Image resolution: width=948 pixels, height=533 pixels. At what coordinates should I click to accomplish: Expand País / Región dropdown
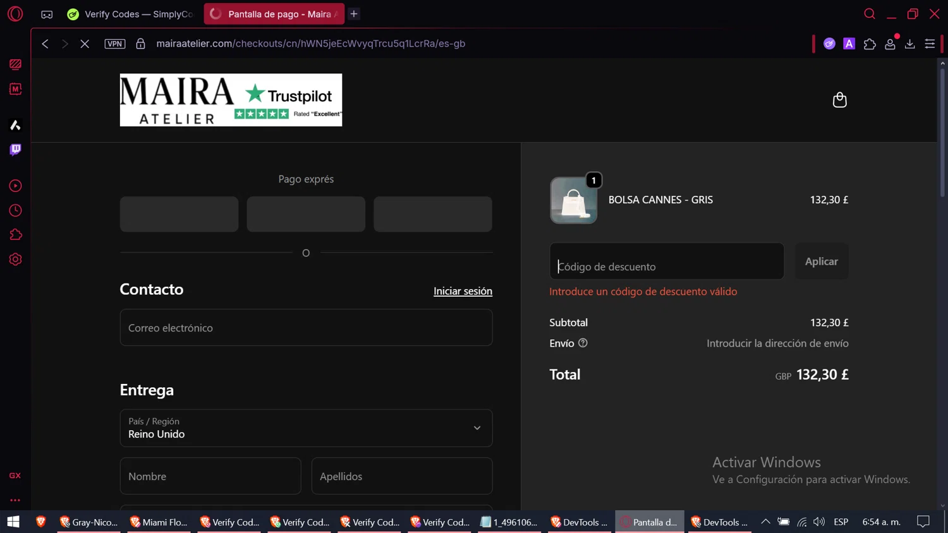(x=306, y=428)
